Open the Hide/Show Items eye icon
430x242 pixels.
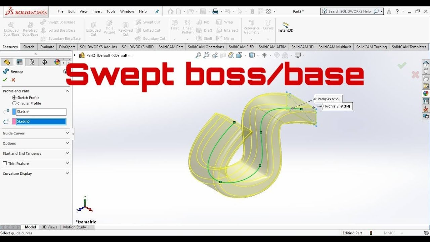pos(264,55)
